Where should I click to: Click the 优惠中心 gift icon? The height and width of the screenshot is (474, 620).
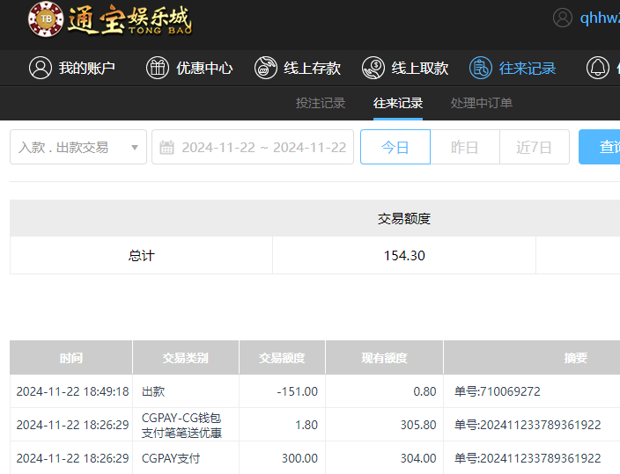click(x=157, y=68)
